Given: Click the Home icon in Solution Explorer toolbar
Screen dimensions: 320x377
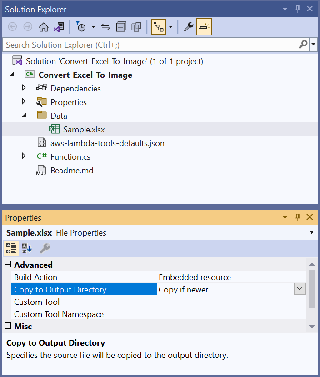Looking at the screenshot, I should [43, 27].
